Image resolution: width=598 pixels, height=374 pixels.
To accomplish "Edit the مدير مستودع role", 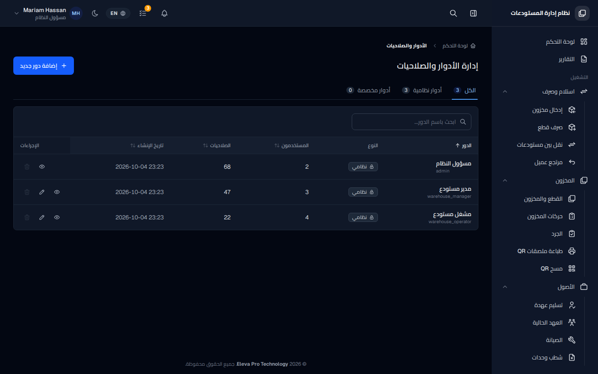I will [x=42, y=192].
